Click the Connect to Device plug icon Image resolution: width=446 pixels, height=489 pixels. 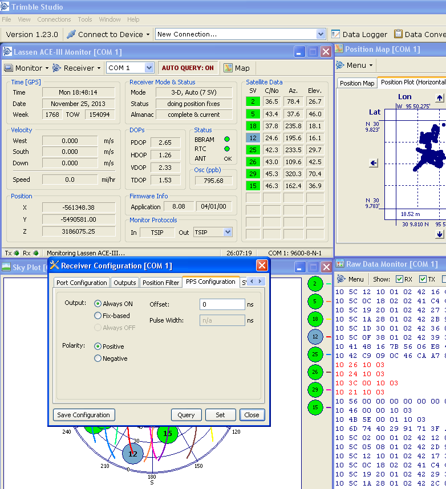(71, 34)
